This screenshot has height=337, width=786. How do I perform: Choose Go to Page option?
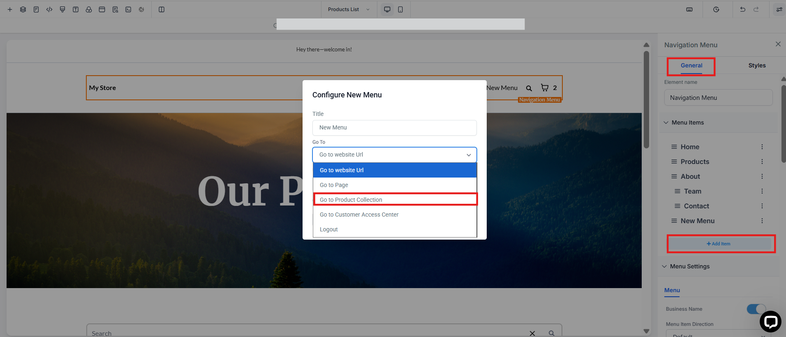(x=395, y=185)
